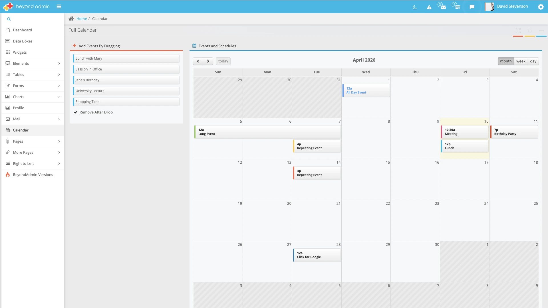Image resolution: width=548 pixels, height=308 pixels.
Task: Switch to week view
Action: (521, 61)
